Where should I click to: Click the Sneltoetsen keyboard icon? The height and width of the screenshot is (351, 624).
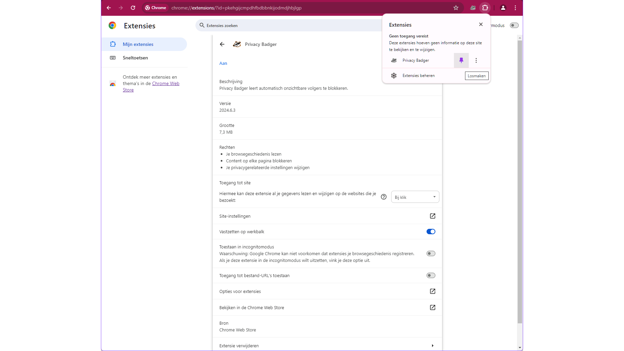tap(113, 58)
